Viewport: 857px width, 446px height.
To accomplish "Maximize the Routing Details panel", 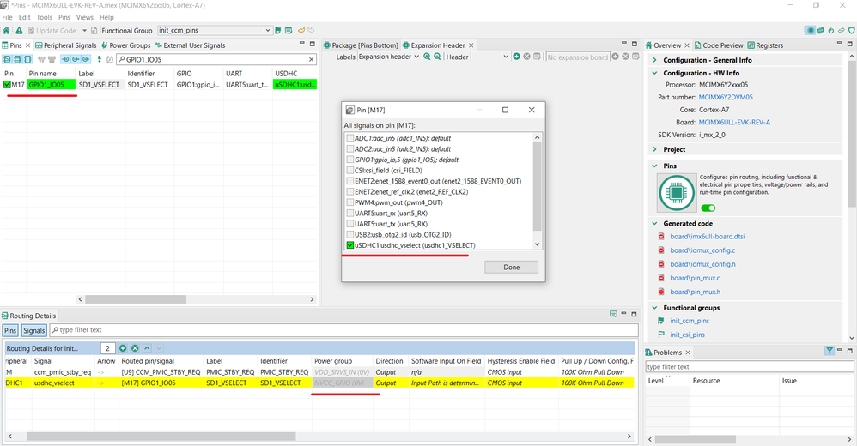I will (x=634, y=315).
